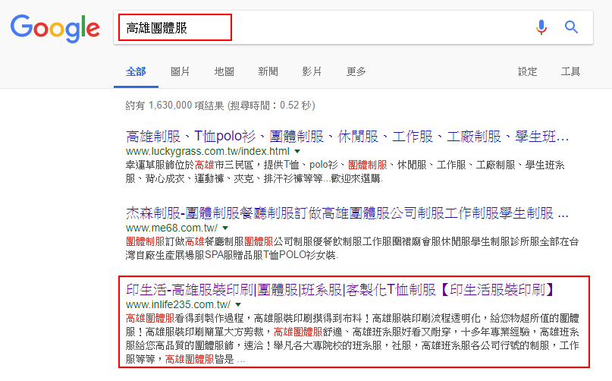Open the 印生活-高雄服裝印刷 result title

344,288
